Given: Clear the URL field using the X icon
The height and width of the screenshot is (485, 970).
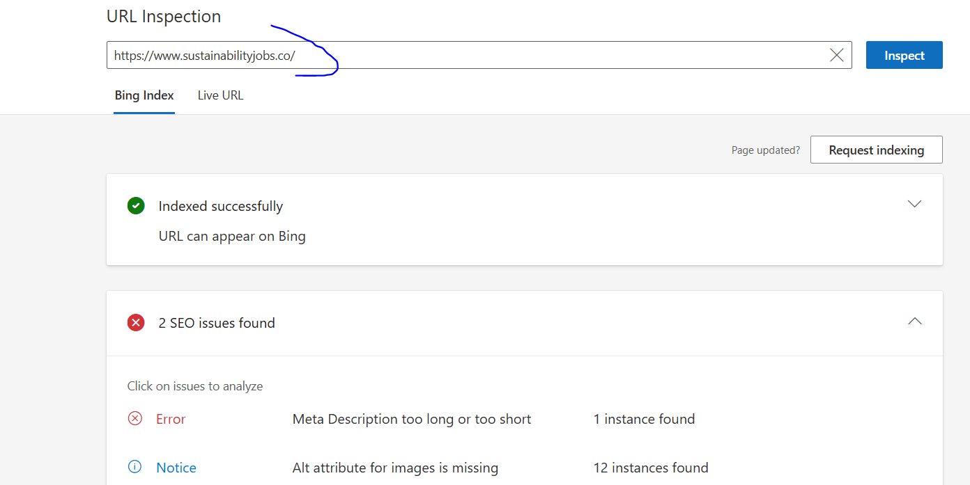Looking at the screenshot, I should (836, 54).
